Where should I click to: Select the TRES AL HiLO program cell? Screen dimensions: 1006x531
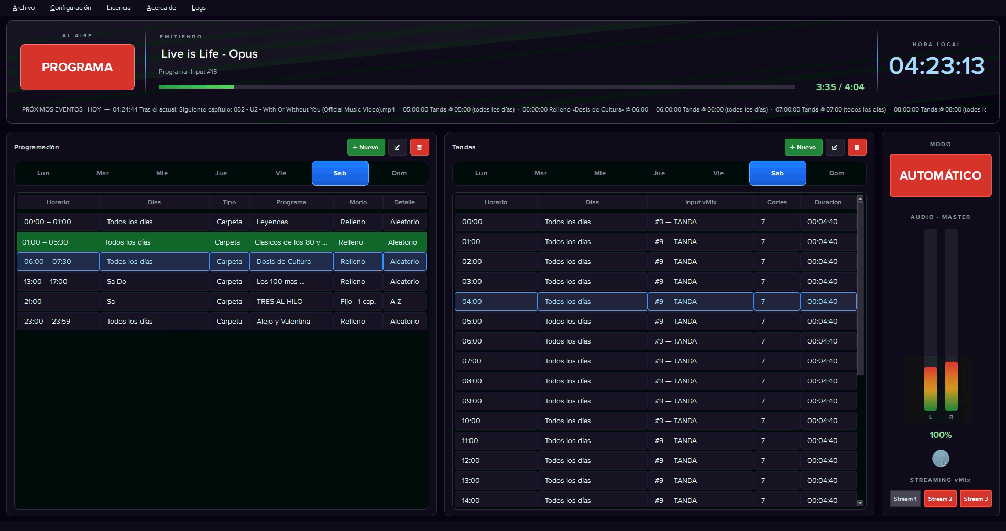(291, 302)
